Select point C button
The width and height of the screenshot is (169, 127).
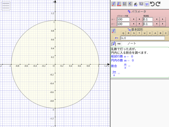pos(166,33)
